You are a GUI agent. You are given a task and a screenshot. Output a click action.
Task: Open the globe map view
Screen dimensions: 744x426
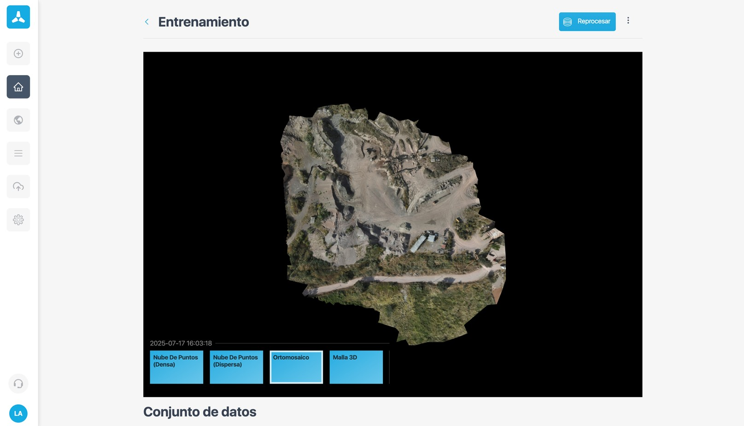click(18, 120)
